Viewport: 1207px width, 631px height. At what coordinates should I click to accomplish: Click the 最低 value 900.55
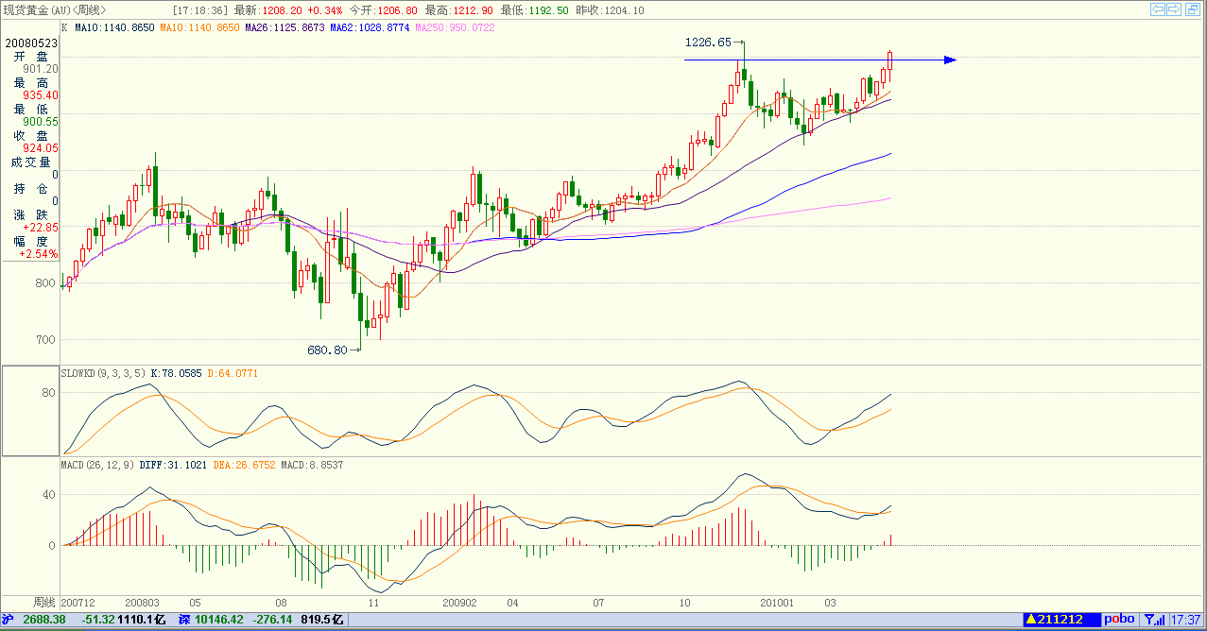tap(41, 122)
